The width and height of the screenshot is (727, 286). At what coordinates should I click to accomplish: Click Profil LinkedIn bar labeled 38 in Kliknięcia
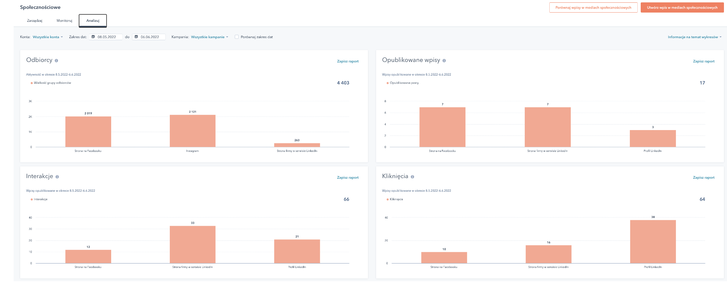point(653,242)
